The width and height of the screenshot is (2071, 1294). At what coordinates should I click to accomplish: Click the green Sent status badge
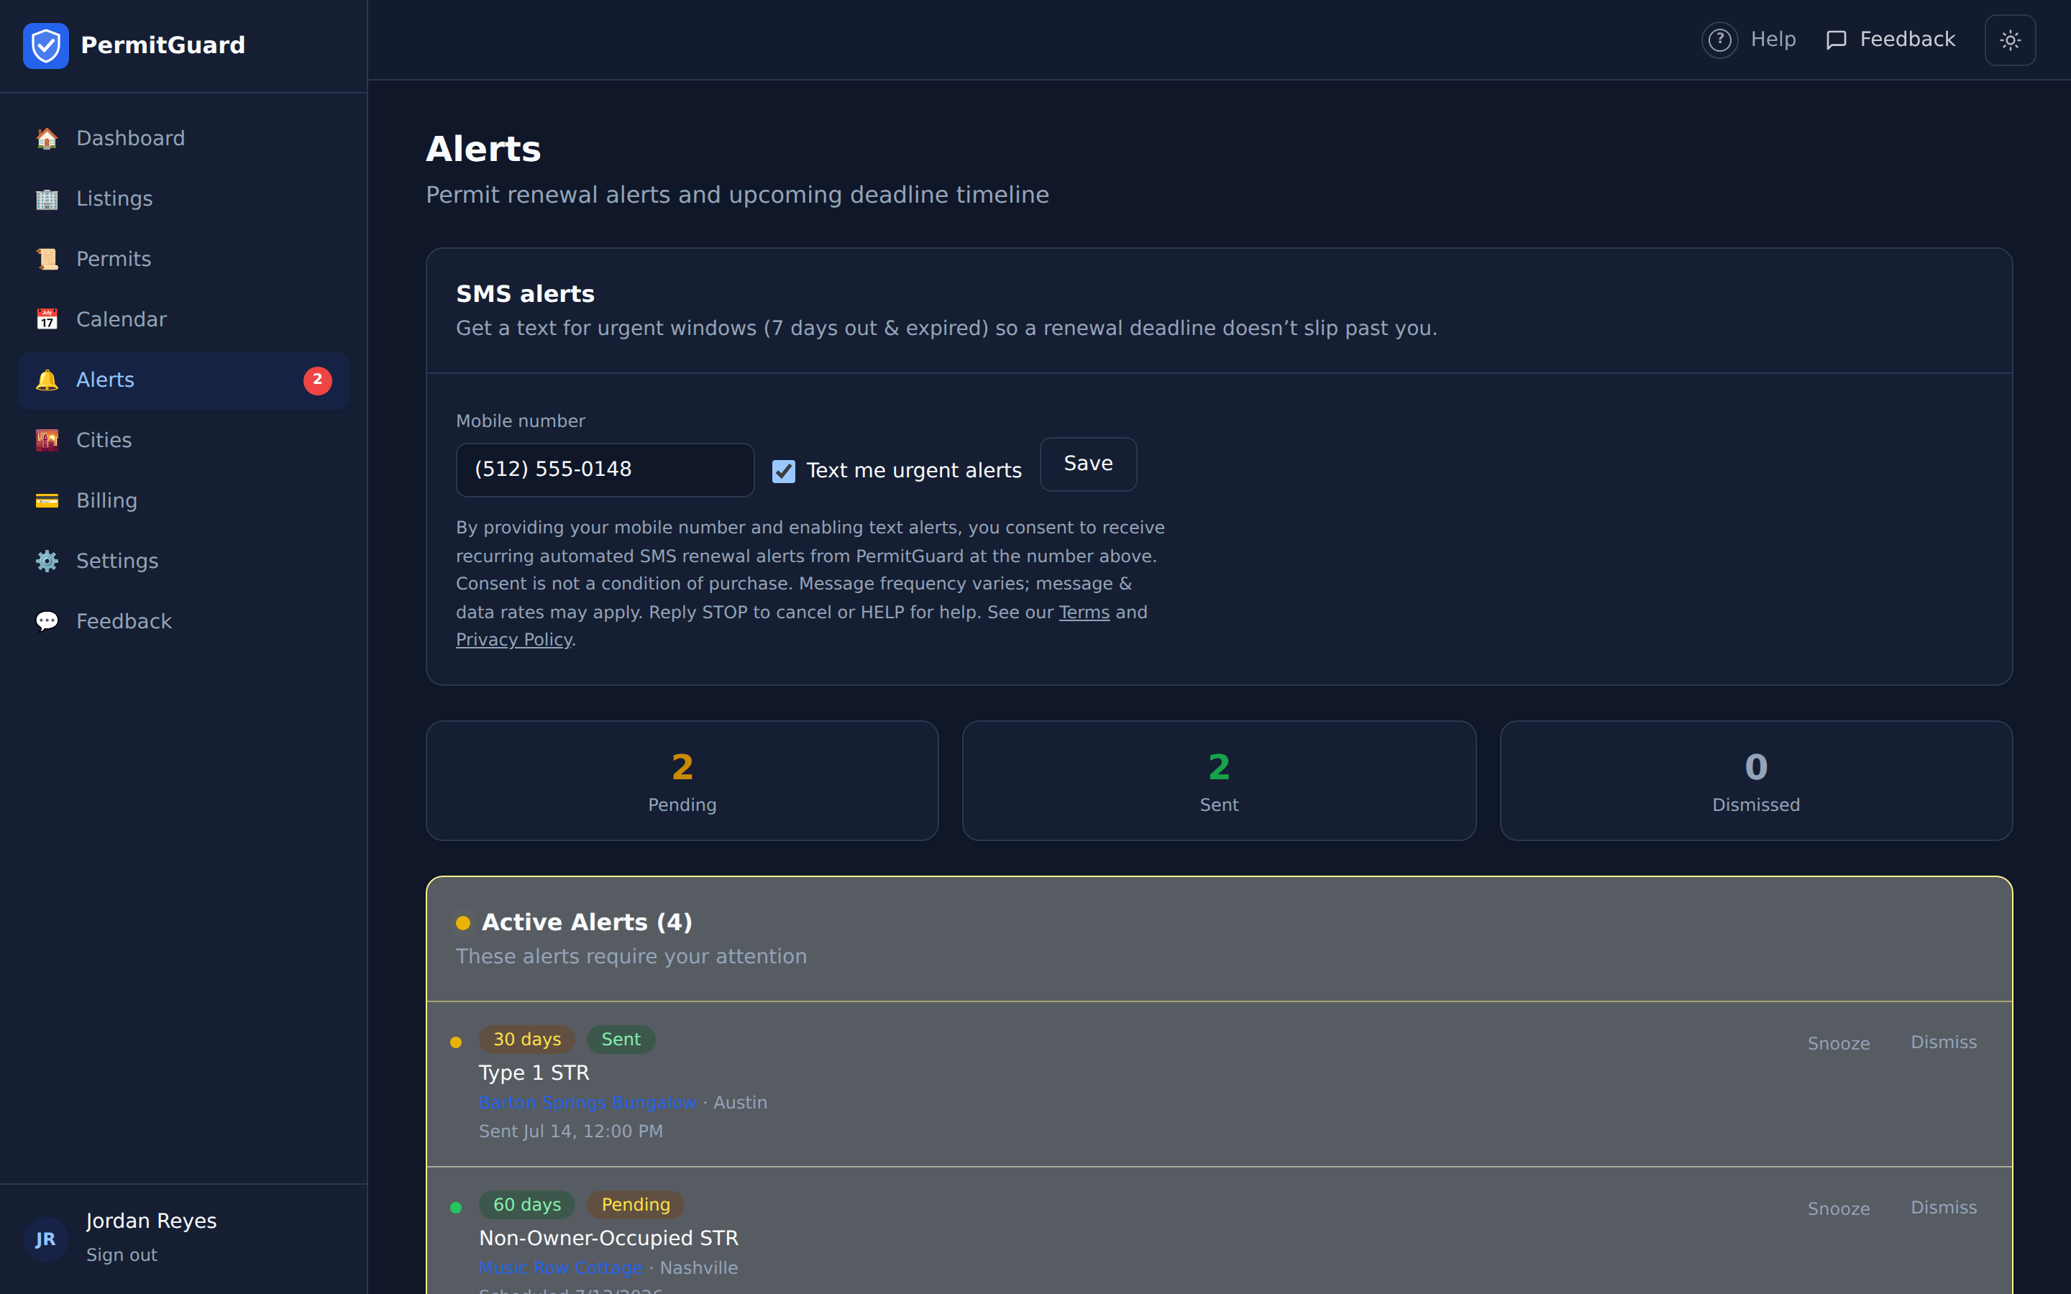[x=621, y=1040]
